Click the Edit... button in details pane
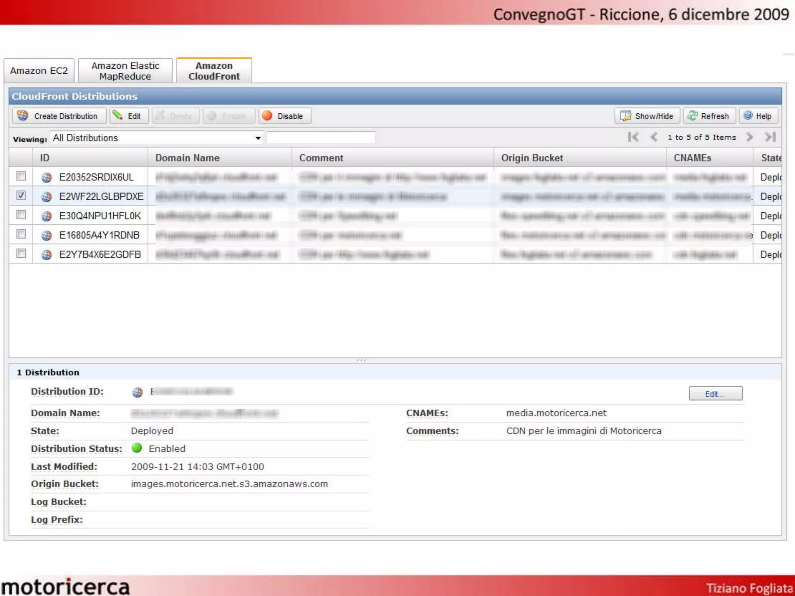The image size is (795, 596). pyautogui.click(x=715, y=393)
